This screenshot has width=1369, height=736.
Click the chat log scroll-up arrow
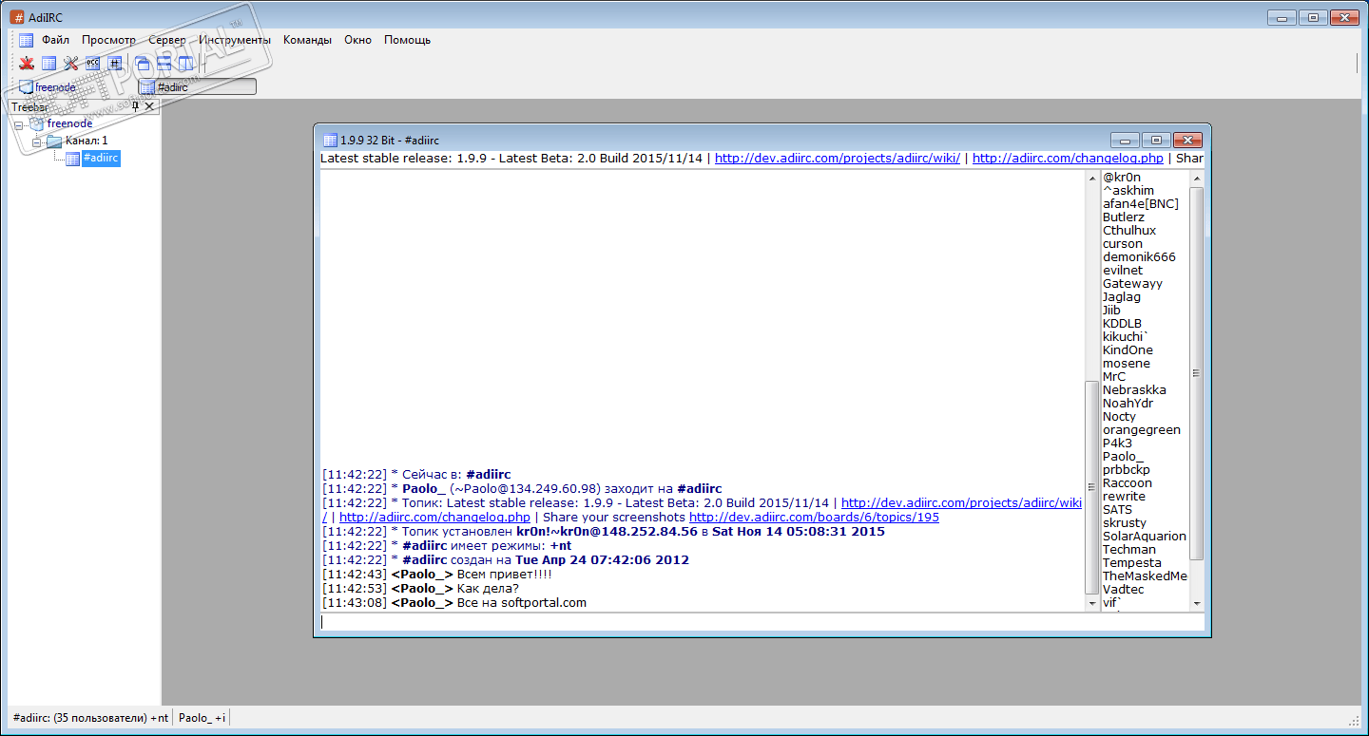coord(1091,178)
